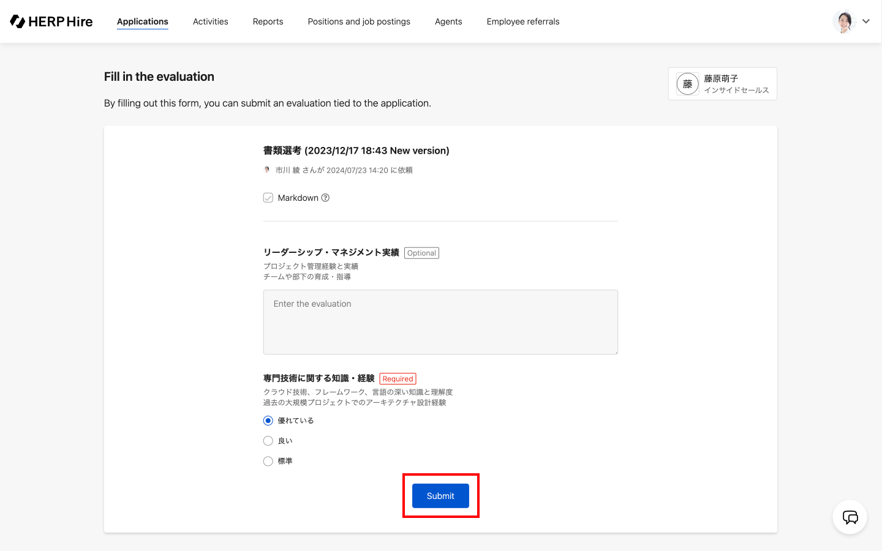Go to the Activities tab
882x551 pixels.
pos(211,21)
